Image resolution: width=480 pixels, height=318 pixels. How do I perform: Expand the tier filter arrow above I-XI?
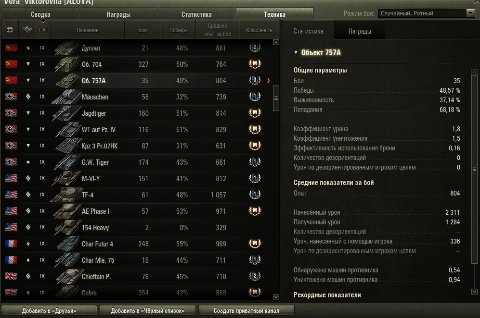[x=43, y=22]
